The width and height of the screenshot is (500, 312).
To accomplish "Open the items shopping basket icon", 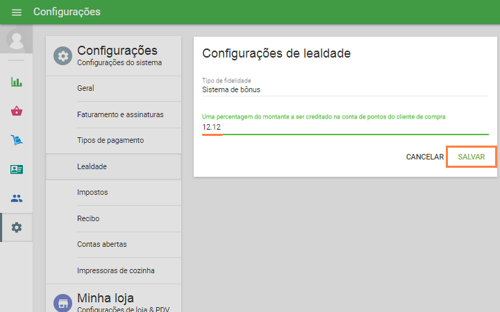I will coord(17,111).
